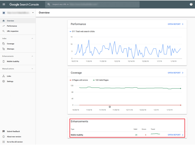This screenshot has width=195, height=145.
Task: Click the Inspect any URL search field
Action: tap(92, 4)
